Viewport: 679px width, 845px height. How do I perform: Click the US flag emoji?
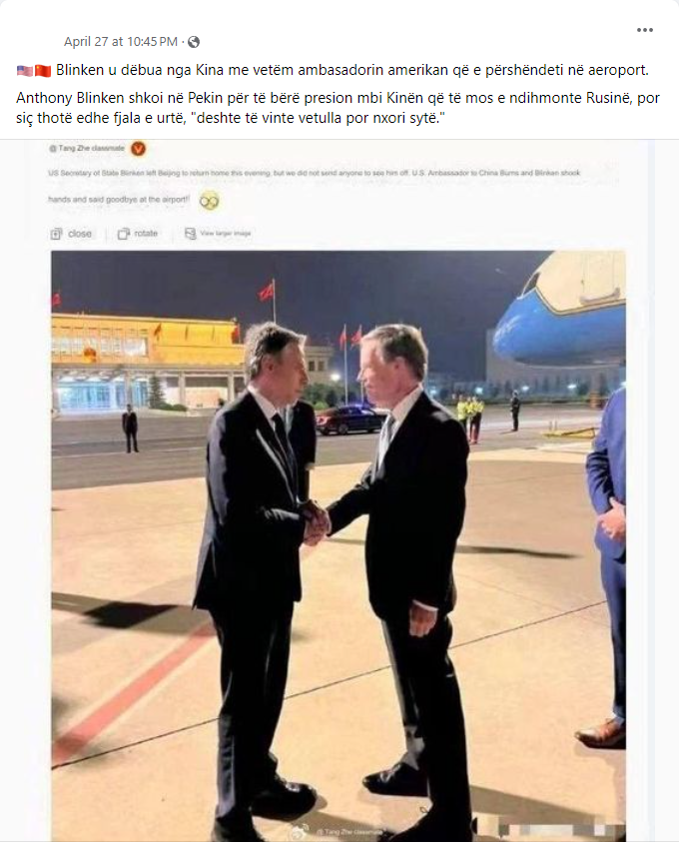[25, 71]
